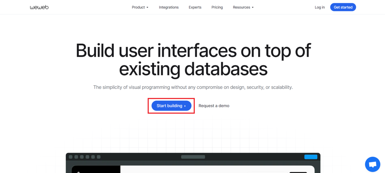Click the tagline "The simplicity of visual programming"
Screen dimensions: 385x173
tap(132, 87)
